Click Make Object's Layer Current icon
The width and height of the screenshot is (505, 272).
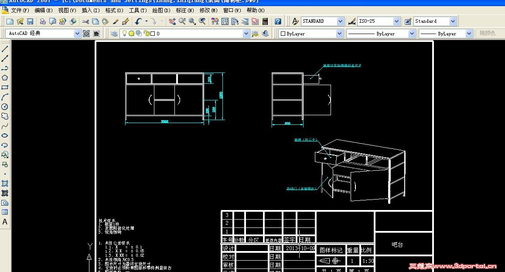pyautogui.click(x=255, y=34)
